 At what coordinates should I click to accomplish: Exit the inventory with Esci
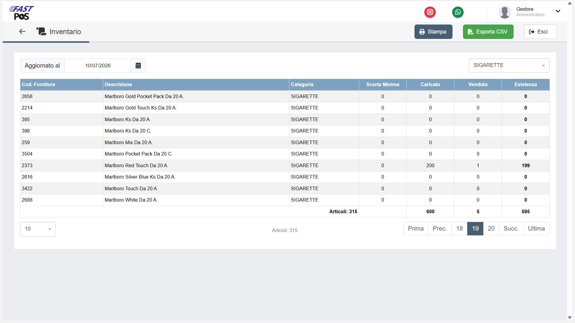point(540,32)
